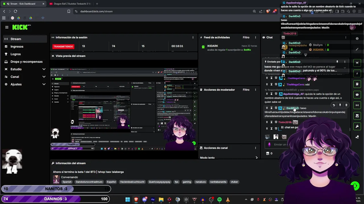Click the Aquilestraigo_AF username in chat

(293, 94)
